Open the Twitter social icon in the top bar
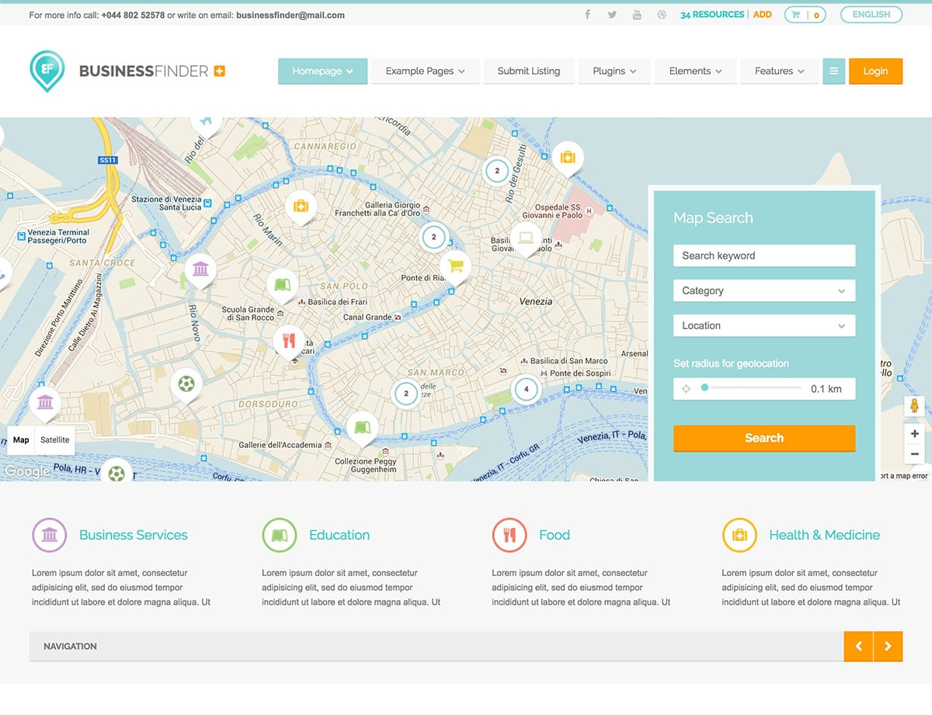Screen dimensions: 932x715 tap(612, 15)
